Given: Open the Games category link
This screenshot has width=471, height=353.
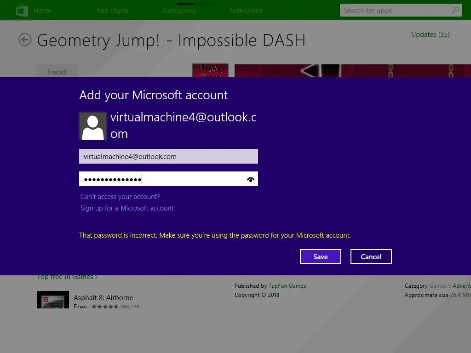Looking at the screenshot, I should 438,286.
